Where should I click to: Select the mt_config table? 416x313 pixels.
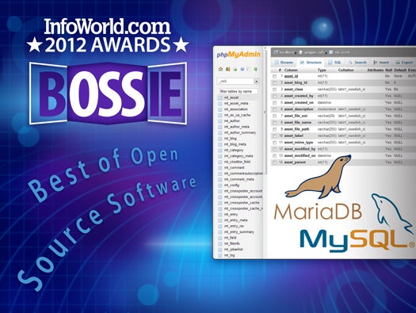click(x=231, y=185)
